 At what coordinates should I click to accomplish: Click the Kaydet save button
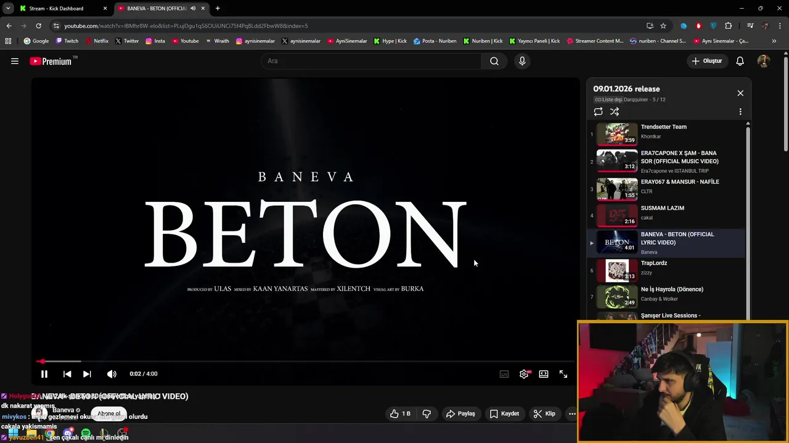pos(504,413)
